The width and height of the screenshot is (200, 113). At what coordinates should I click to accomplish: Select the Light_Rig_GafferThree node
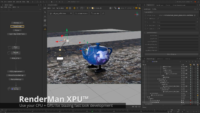click(17, 34)
